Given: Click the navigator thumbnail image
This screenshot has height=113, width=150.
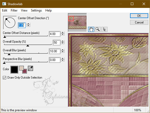Looking at the screenshot, I should click(77, 22).
